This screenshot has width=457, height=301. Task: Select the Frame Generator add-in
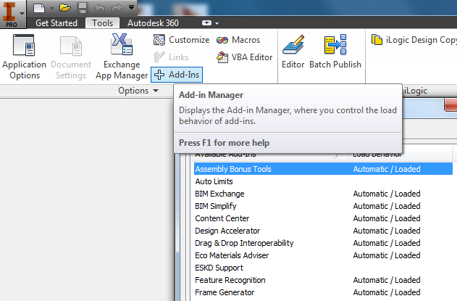click(x=225, y=292)
